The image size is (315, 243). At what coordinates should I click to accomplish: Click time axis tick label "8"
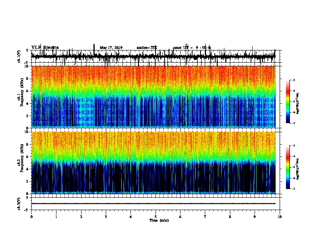230,217
